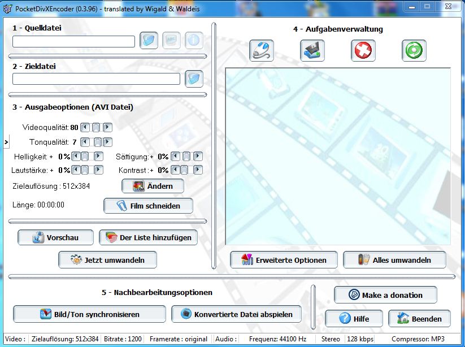Open the Film schneiden tool
465x347 pixels.
(148, 206)
